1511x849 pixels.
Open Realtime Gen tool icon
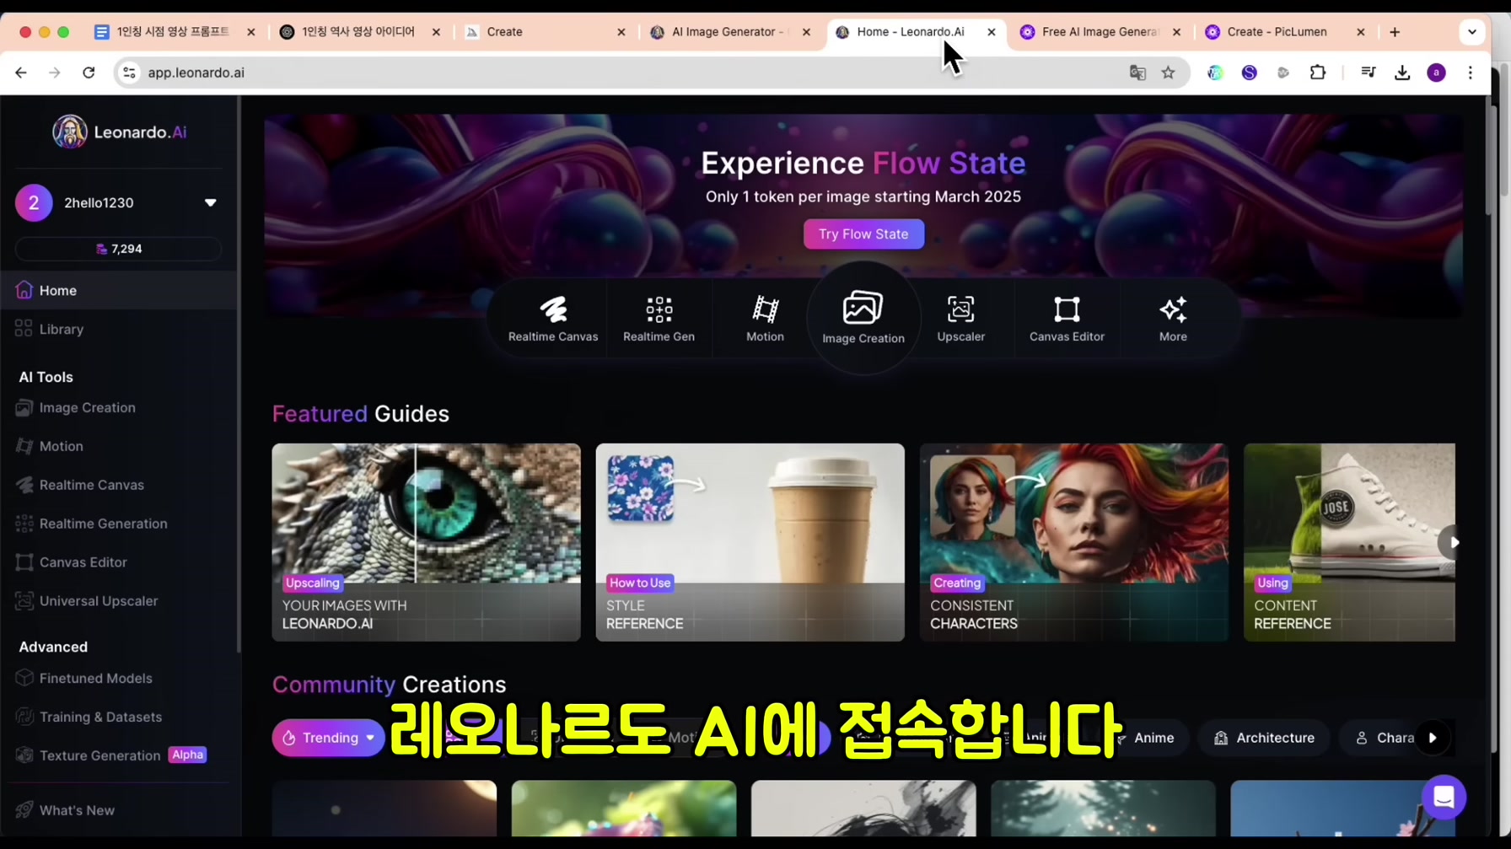tap(659, 319)
